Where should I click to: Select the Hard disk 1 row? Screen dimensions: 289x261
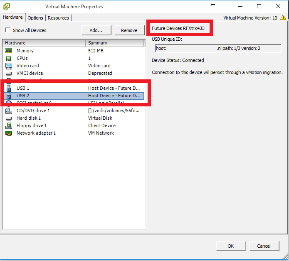[x=74, y=118]
